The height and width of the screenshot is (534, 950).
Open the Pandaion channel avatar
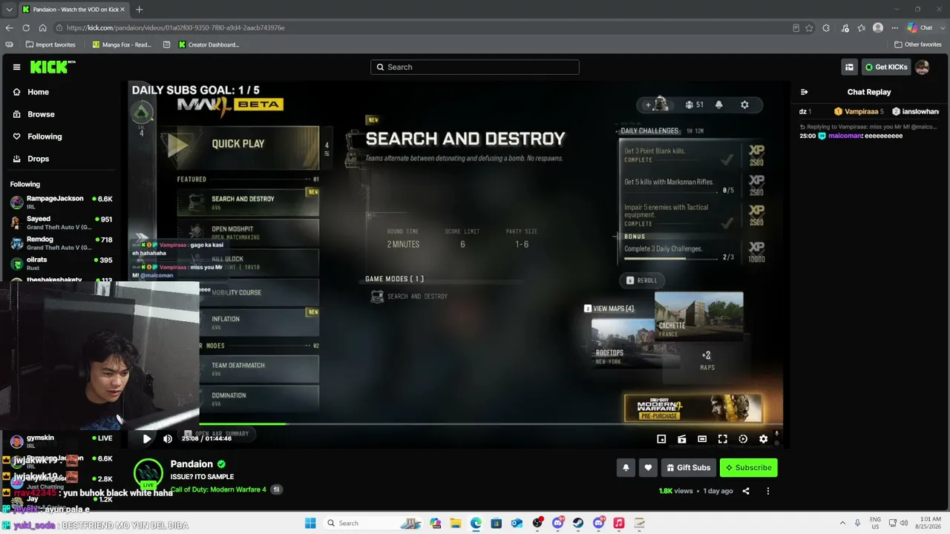point(148,473)
